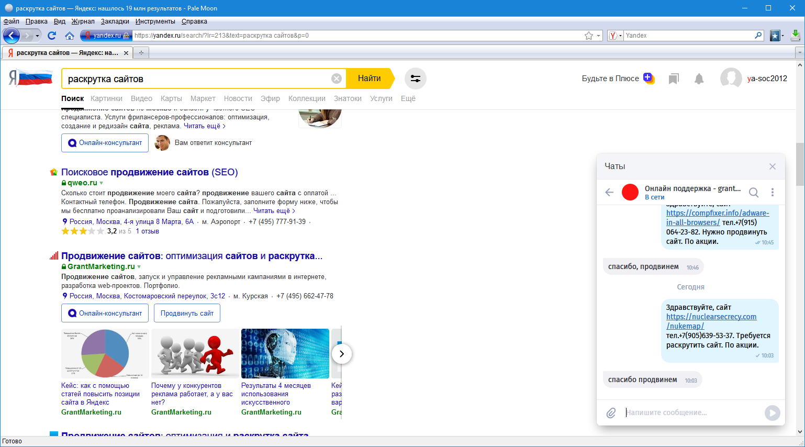Open the compfixer.info link in chat
Screen dimensions: 805x447
pos(718,218)
